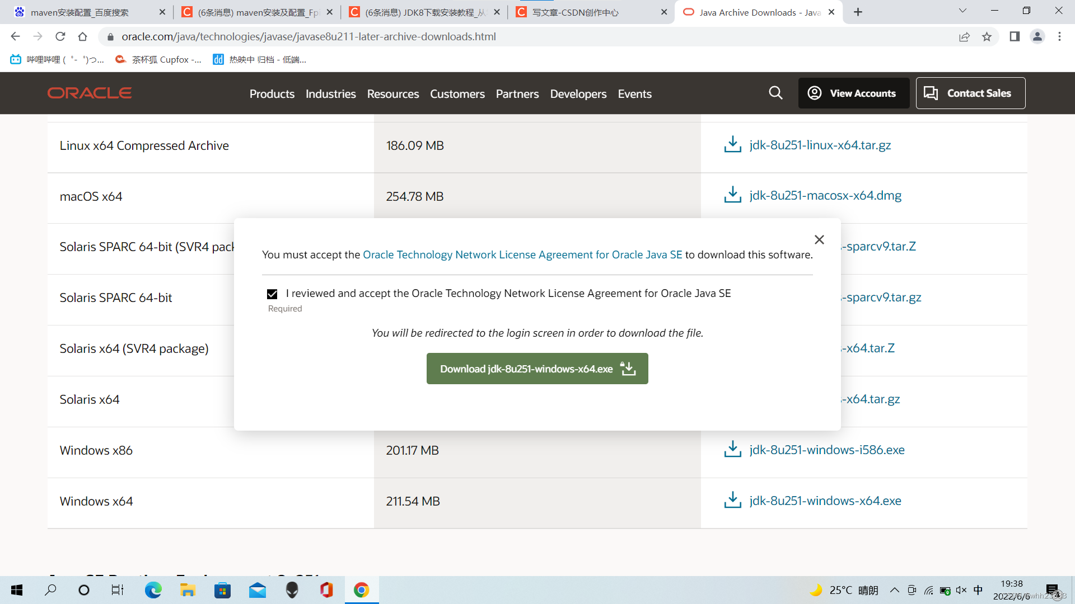The height and width of the screenshot is (604, 1075).
Task: Share this page icon in address bar
Action: coord(964,37)
